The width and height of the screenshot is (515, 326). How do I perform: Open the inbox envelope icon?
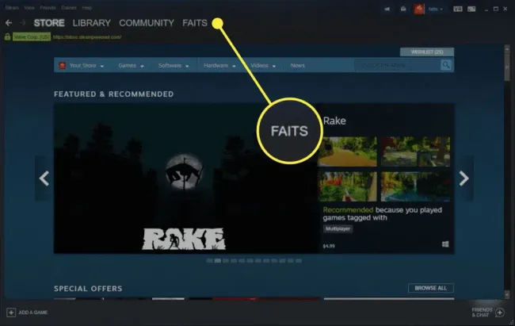(x=403, y=10)
